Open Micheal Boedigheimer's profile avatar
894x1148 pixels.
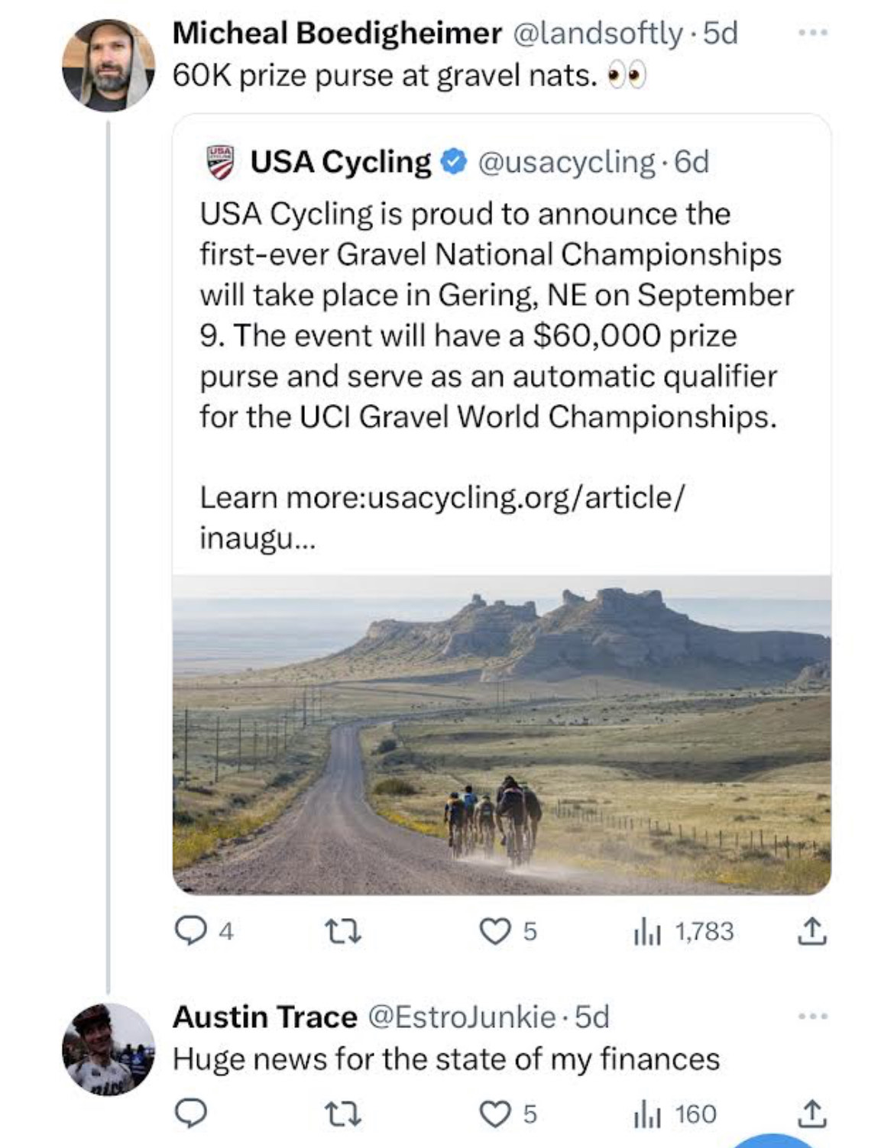109,66
